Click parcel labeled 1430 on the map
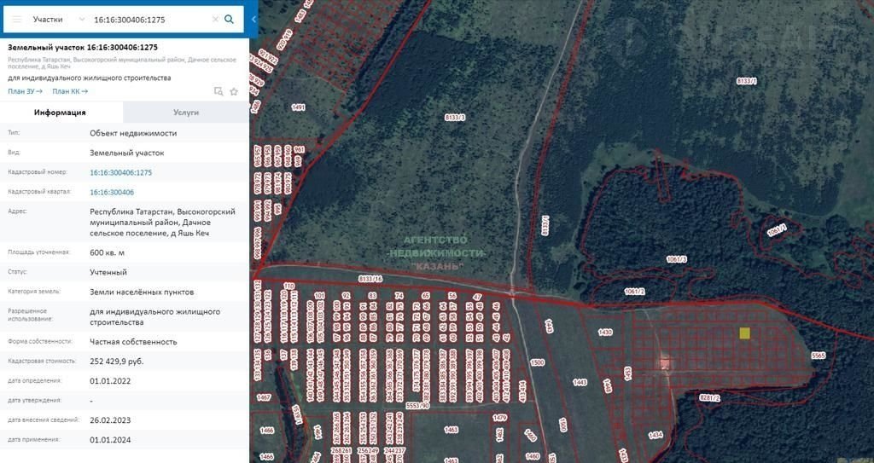Screen dimensions: 874x463 click(x=605, y=332)
